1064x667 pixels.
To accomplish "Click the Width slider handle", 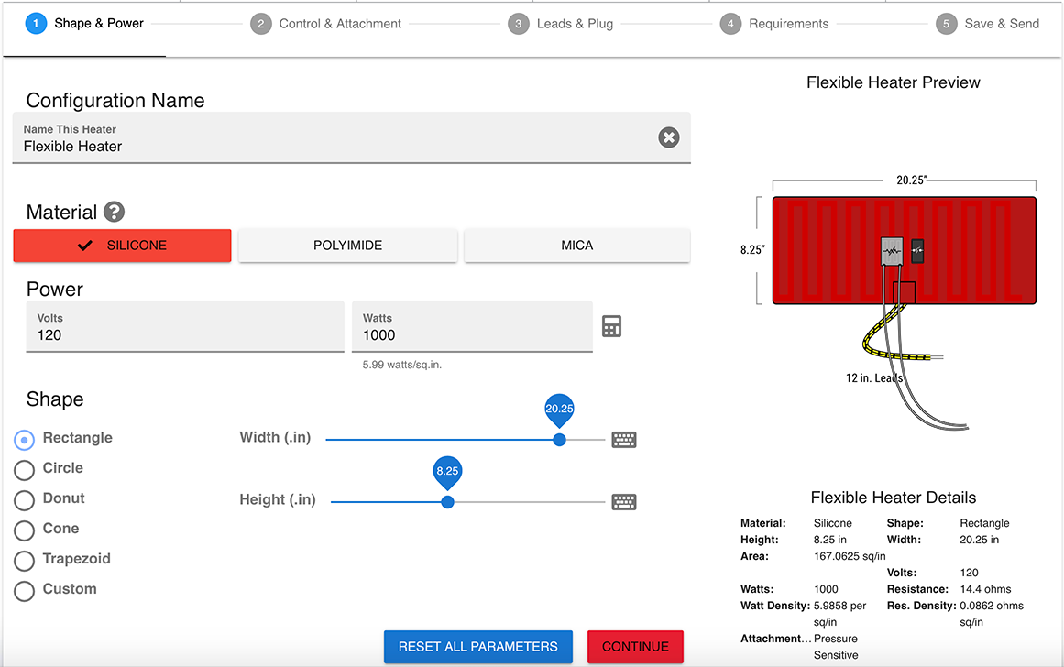I will [x=559, y=440].
